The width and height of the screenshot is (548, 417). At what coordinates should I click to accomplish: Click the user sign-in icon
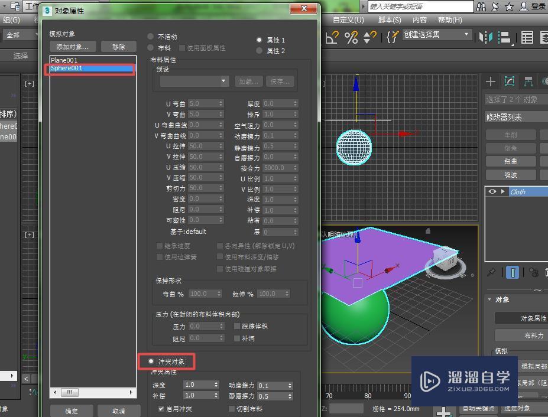pos(523,6)
